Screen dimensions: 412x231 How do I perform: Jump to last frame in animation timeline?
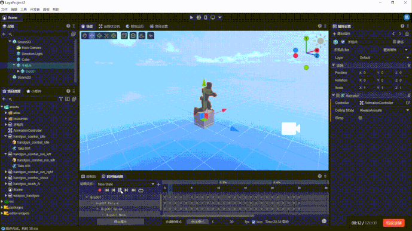[133, 190]
